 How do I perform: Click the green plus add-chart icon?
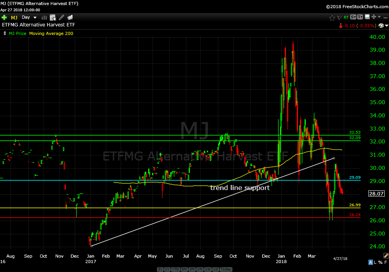click(4, 17)
